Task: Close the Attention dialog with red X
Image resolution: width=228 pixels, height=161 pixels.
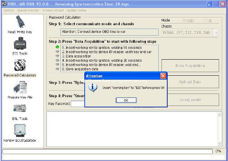Action: [163, 76]
